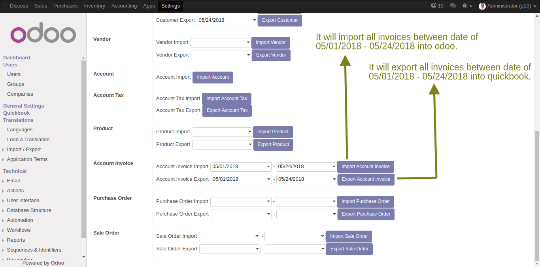
Task: Open the Sales menu
Action: [x=41, y=6]
